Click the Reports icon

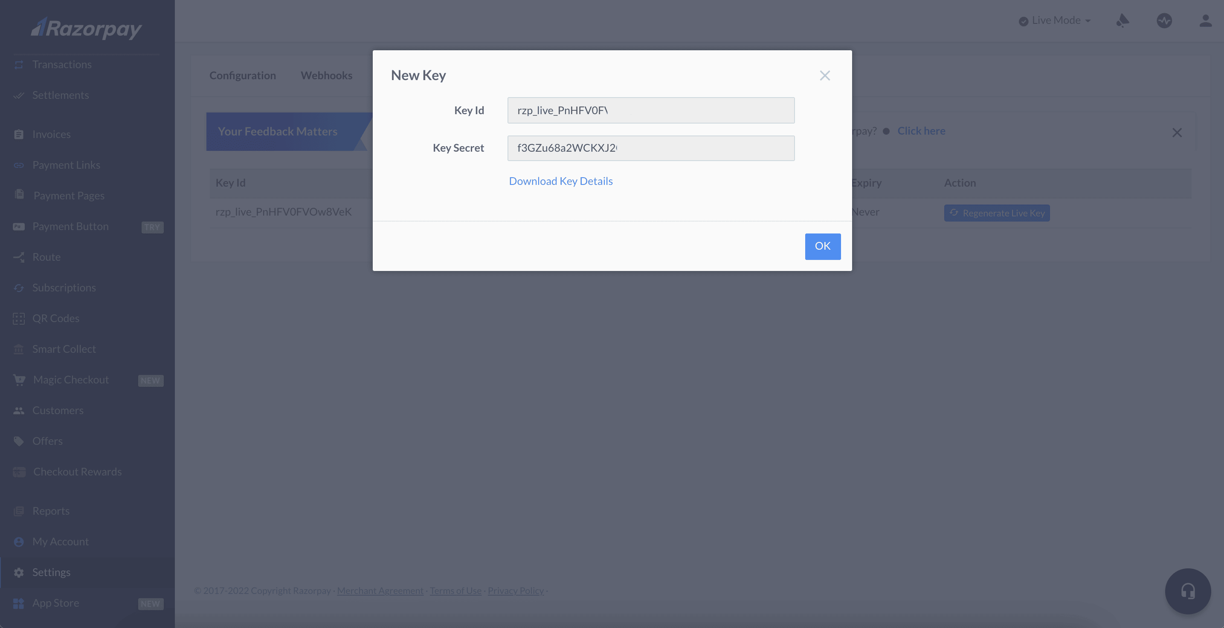tap(18, 511)
